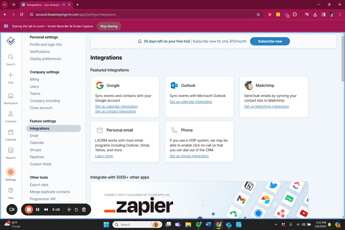Set up Google contact integration link

coord(116,111)
